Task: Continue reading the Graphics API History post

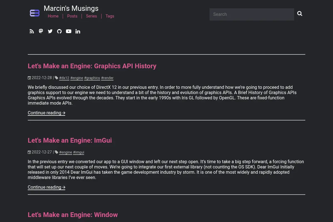Action: (47, 113)
